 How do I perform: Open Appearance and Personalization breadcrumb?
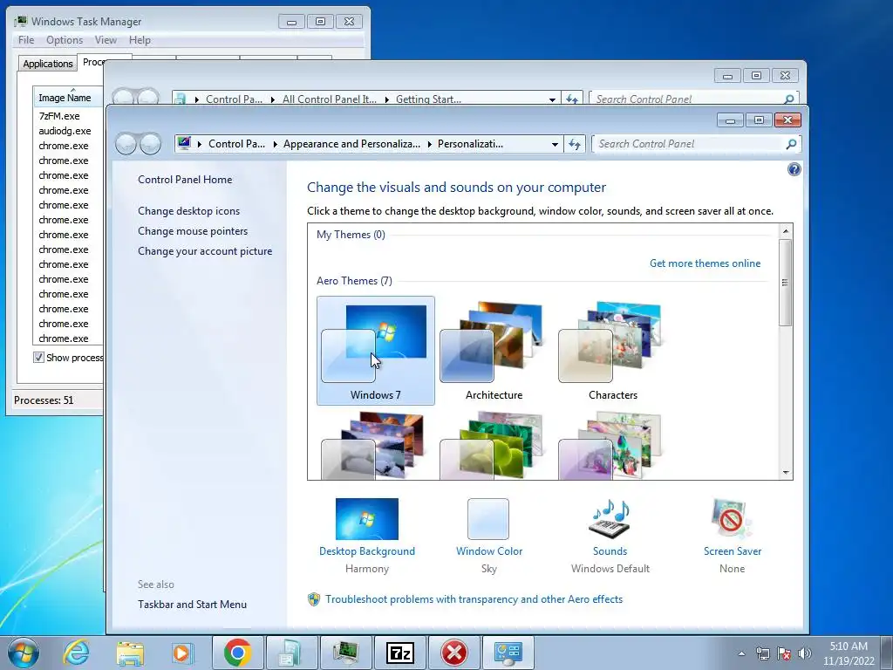[x=351, y=144]
